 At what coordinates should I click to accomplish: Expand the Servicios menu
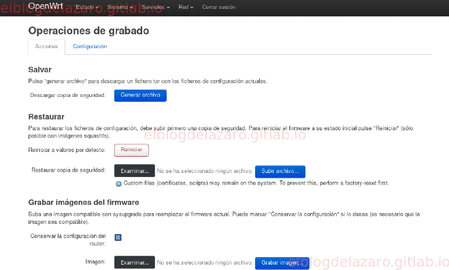156,7
